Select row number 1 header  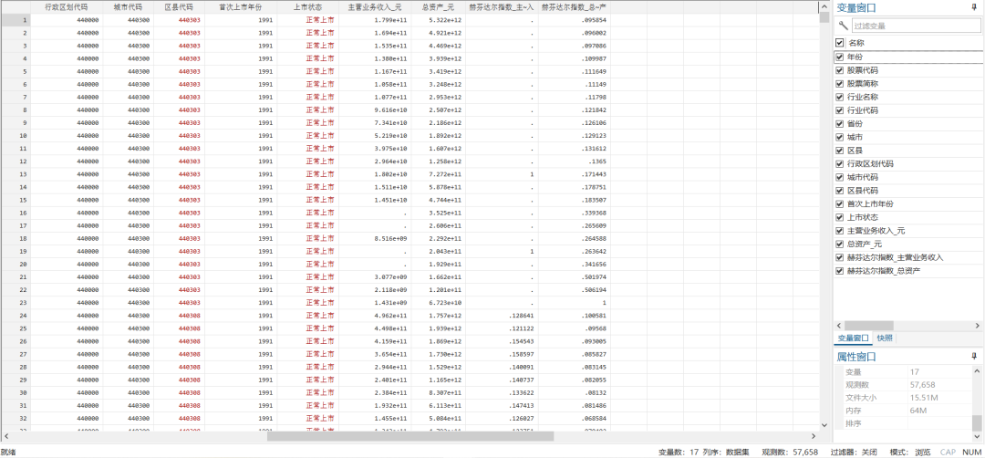(16, 20)
